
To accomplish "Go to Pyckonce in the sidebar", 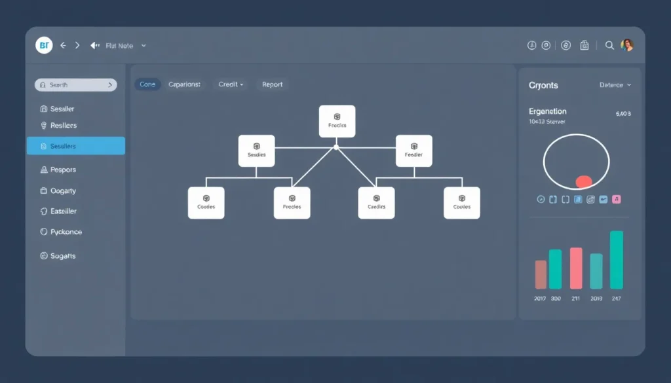I will coord(66,232).
